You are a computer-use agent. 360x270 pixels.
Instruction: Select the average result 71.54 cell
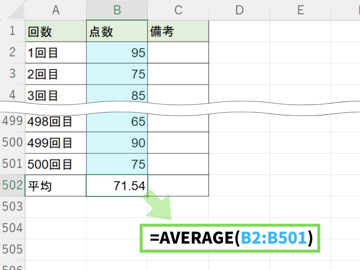click(117, 185)
